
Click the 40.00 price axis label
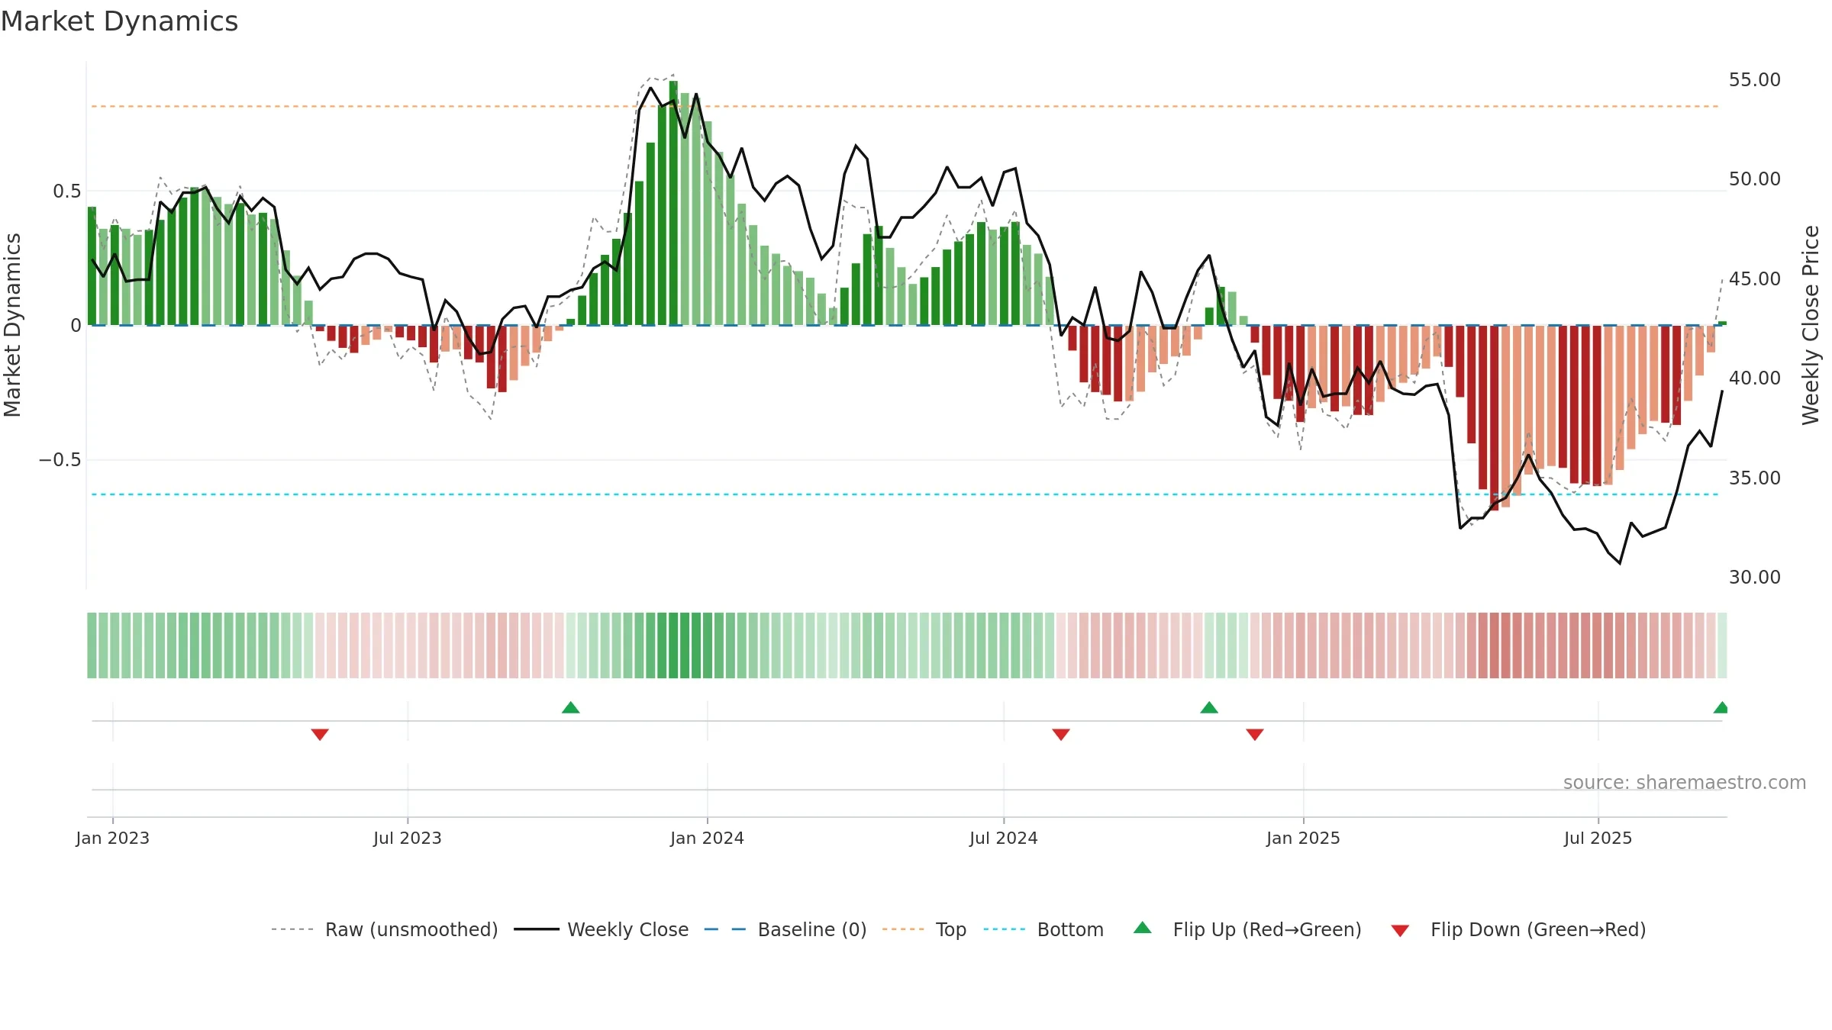(x=1755, y=378)
